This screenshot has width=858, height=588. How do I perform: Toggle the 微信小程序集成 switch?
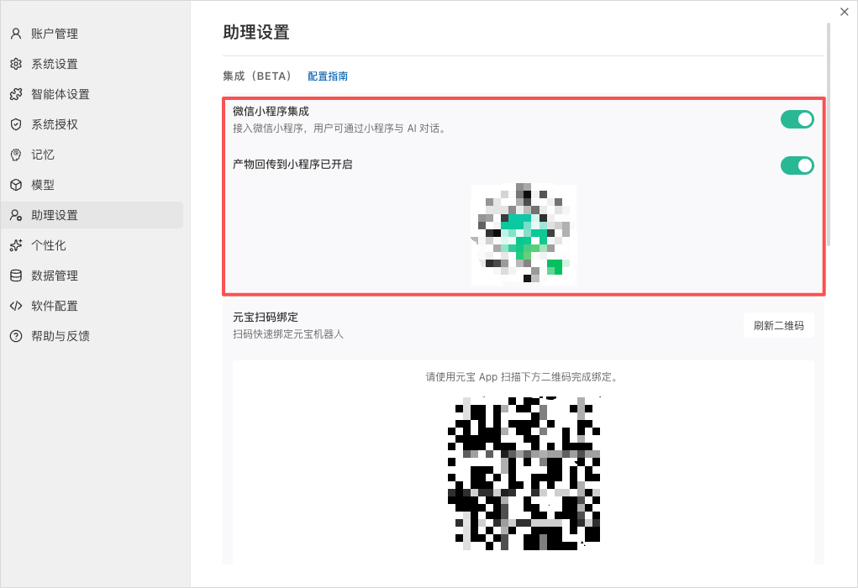(x=797, y=119)
